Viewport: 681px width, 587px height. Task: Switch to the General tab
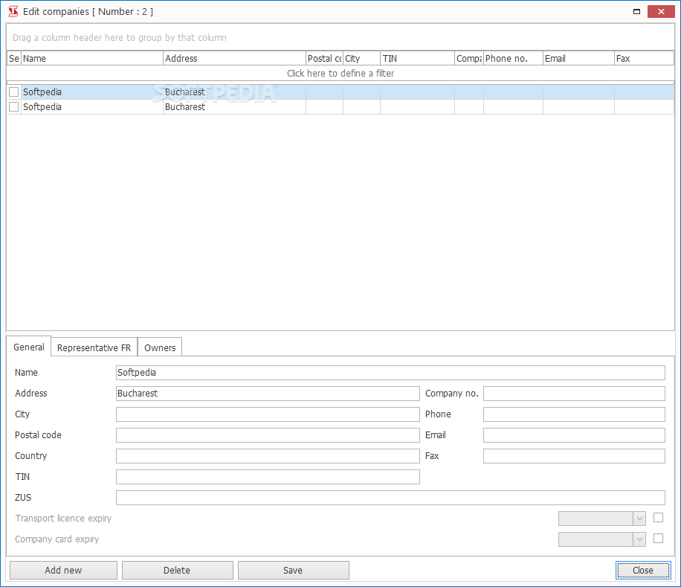[x=29, y=347]
